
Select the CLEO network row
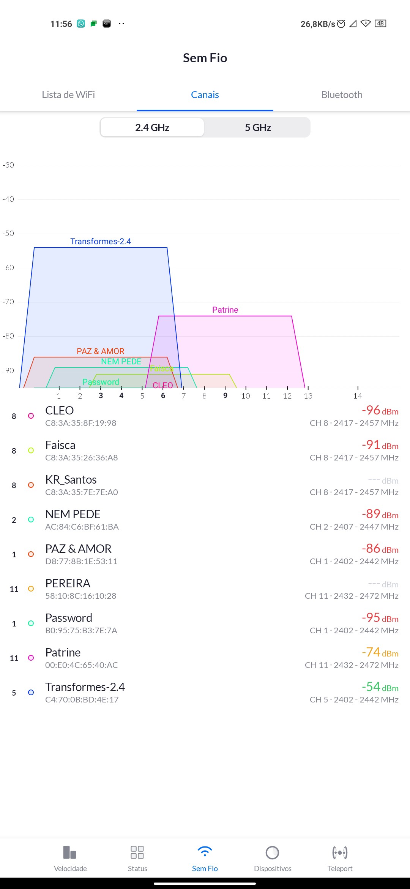(x=205, y=416)
